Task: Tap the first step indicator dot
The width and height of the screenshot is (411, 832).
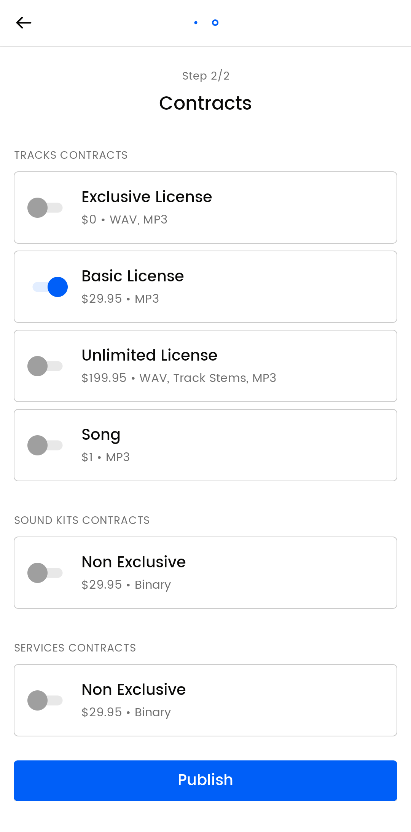Action: pos(196,23)
